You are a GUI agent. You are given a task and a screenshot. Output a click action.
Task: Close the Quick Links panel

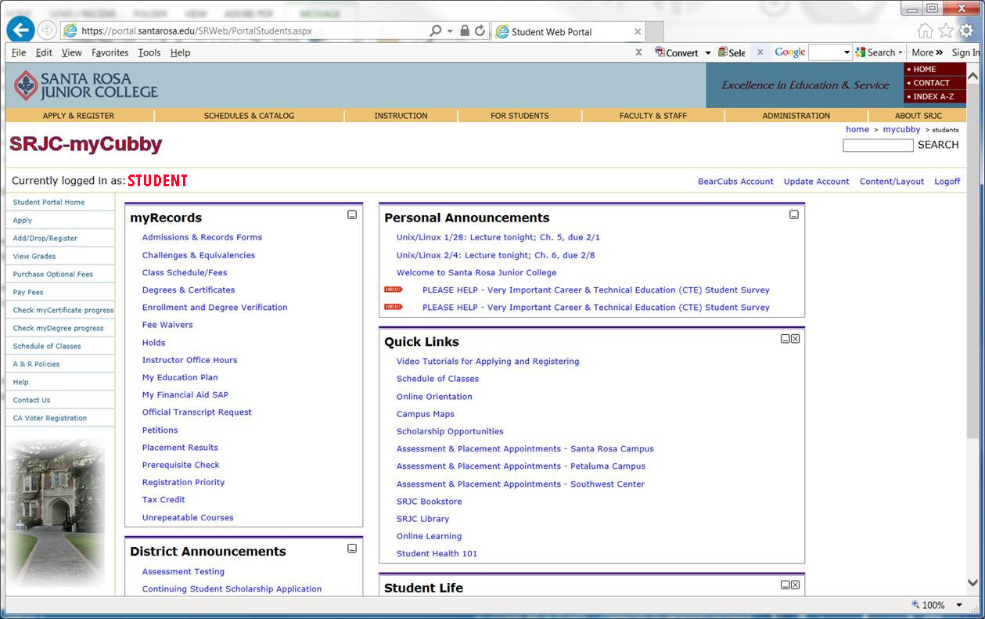[x=796, y=339]
